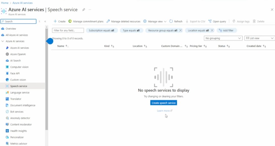Open the more options ellipsis beside title
This screenshot has width=275, height=146.
90,9
